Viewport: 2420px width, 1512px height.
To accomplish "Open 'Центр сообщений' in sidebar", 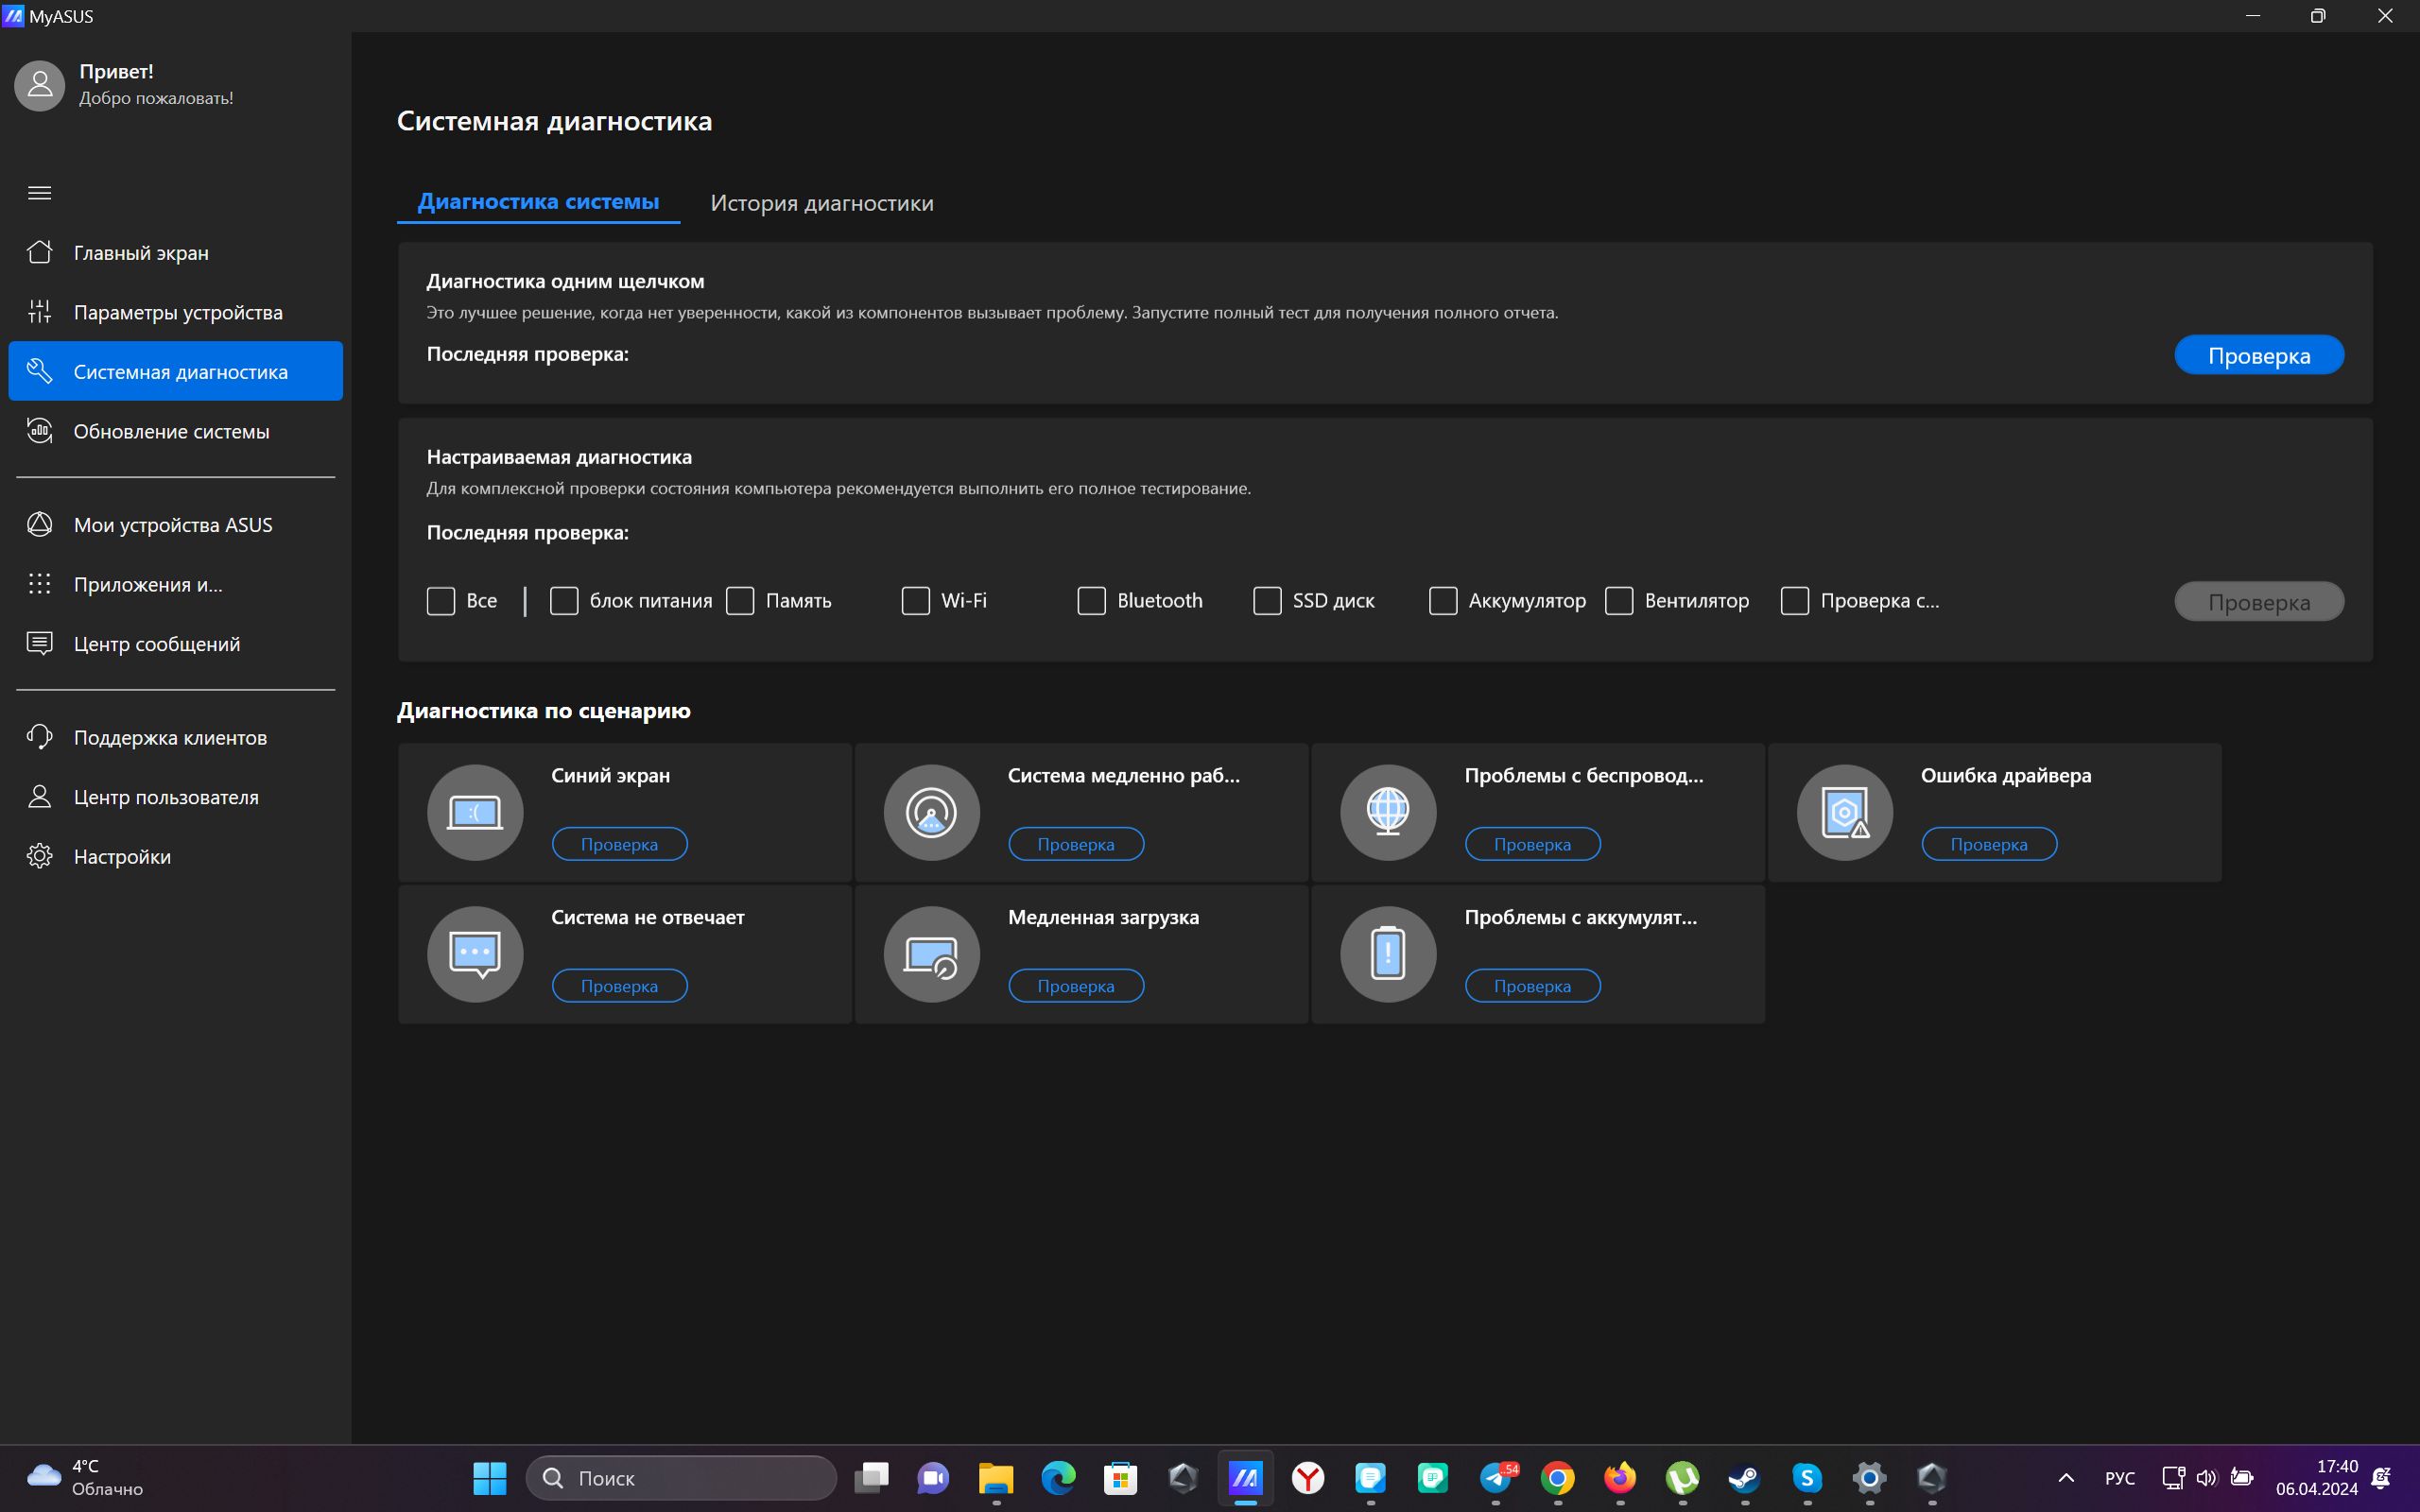I will (x=176, y=644).
